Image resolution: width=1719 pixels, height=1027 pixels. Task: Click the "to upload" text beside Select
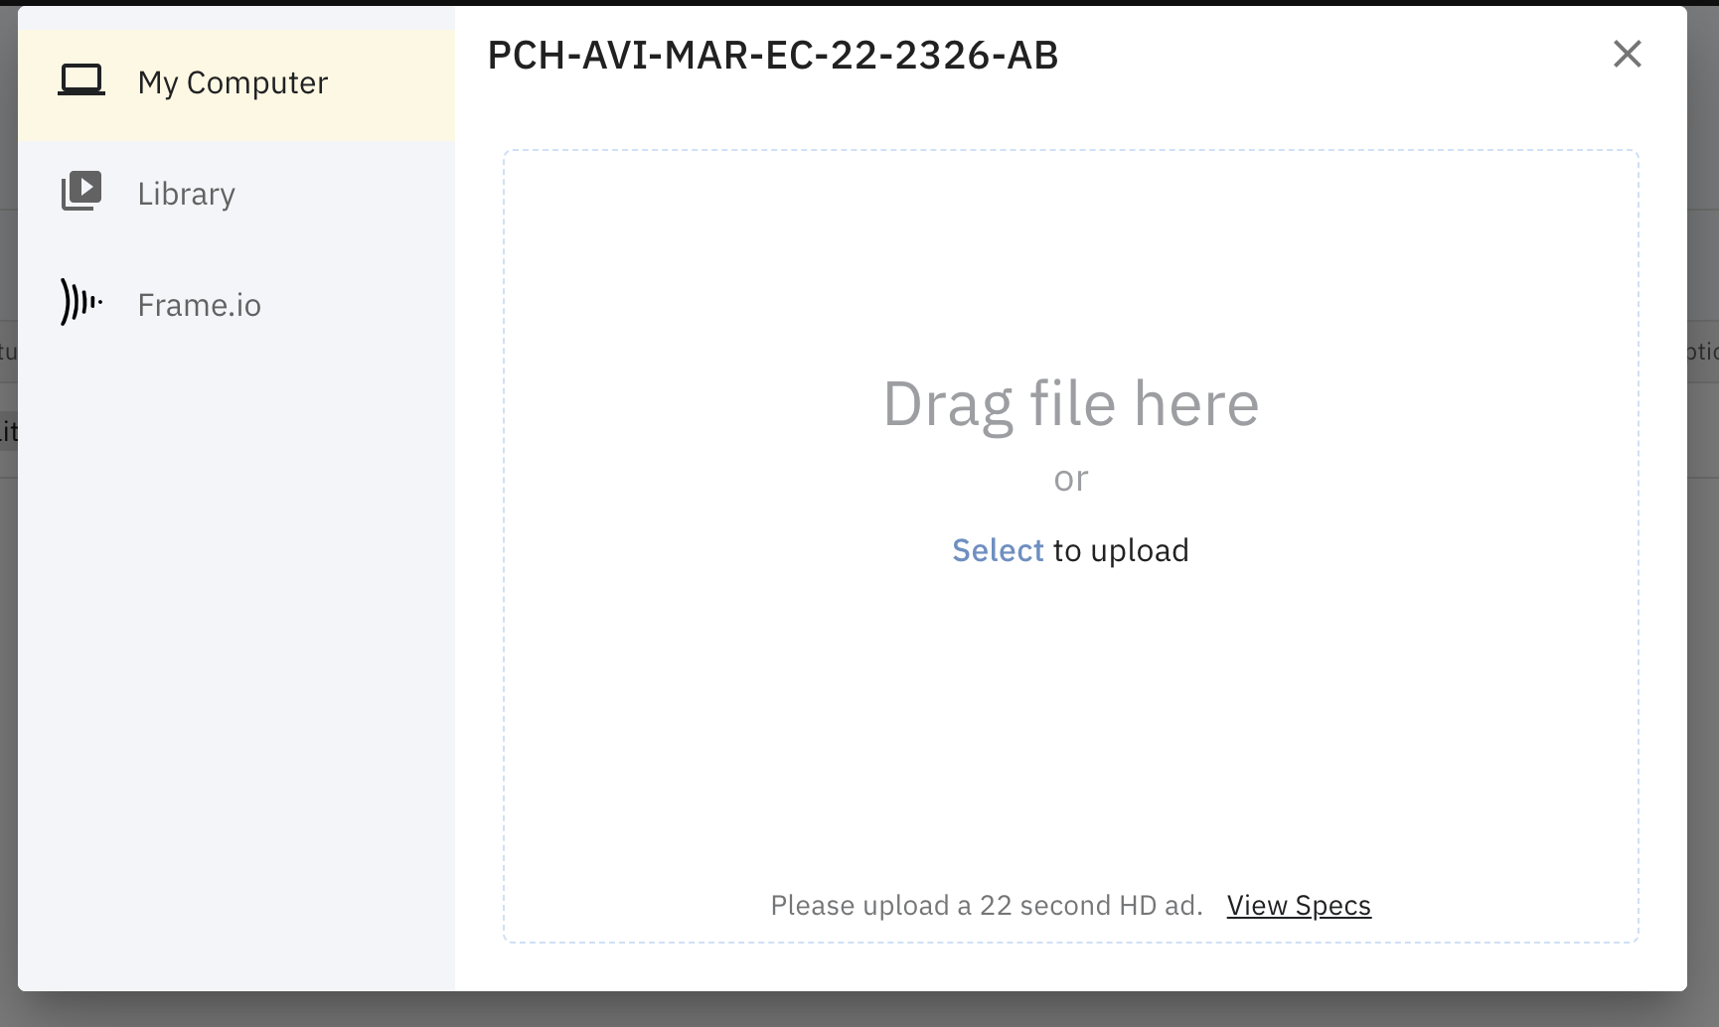click(1121, 550)
